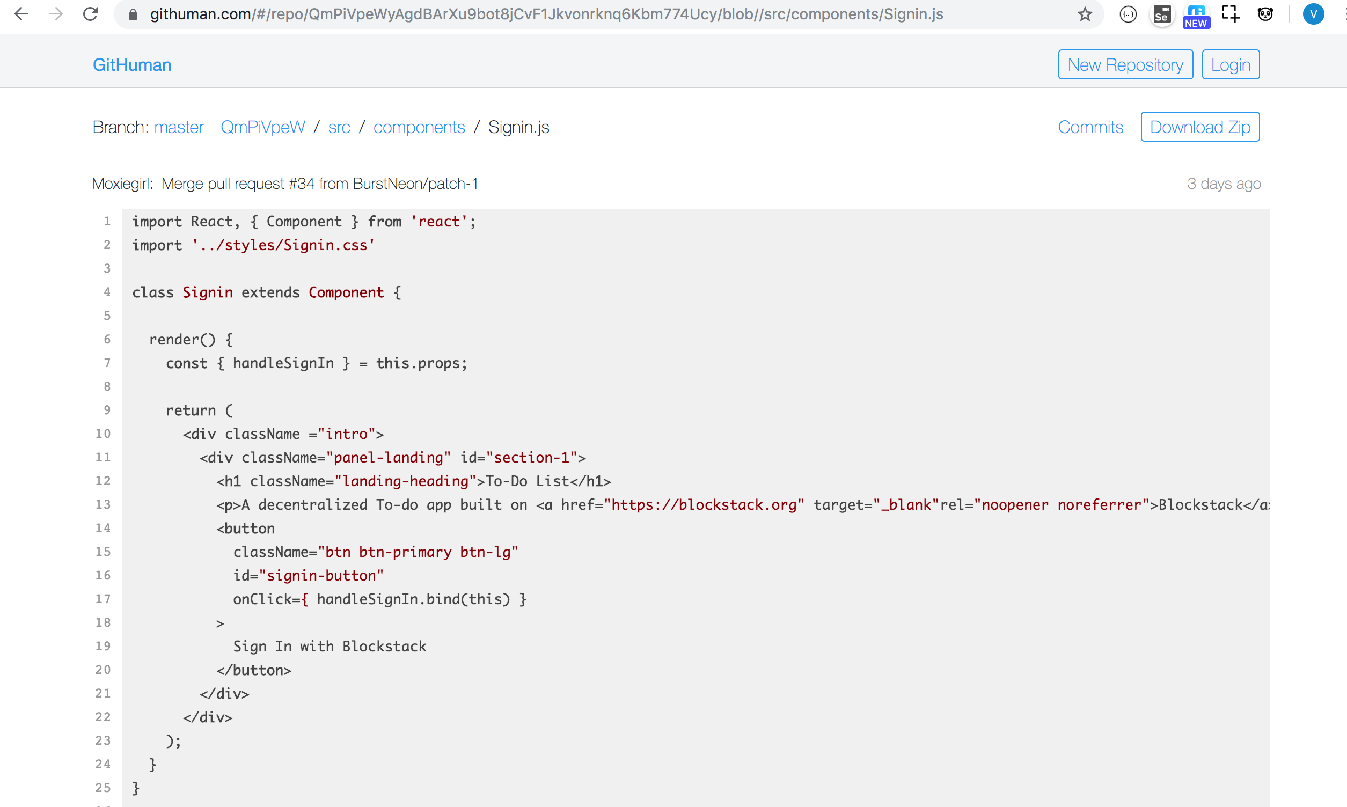Image resolution: width=1347 pixels, height=807 pixels.
Task: Bookmark page with the star icon
Action: pyautogui.click(x=1085, y=14)
